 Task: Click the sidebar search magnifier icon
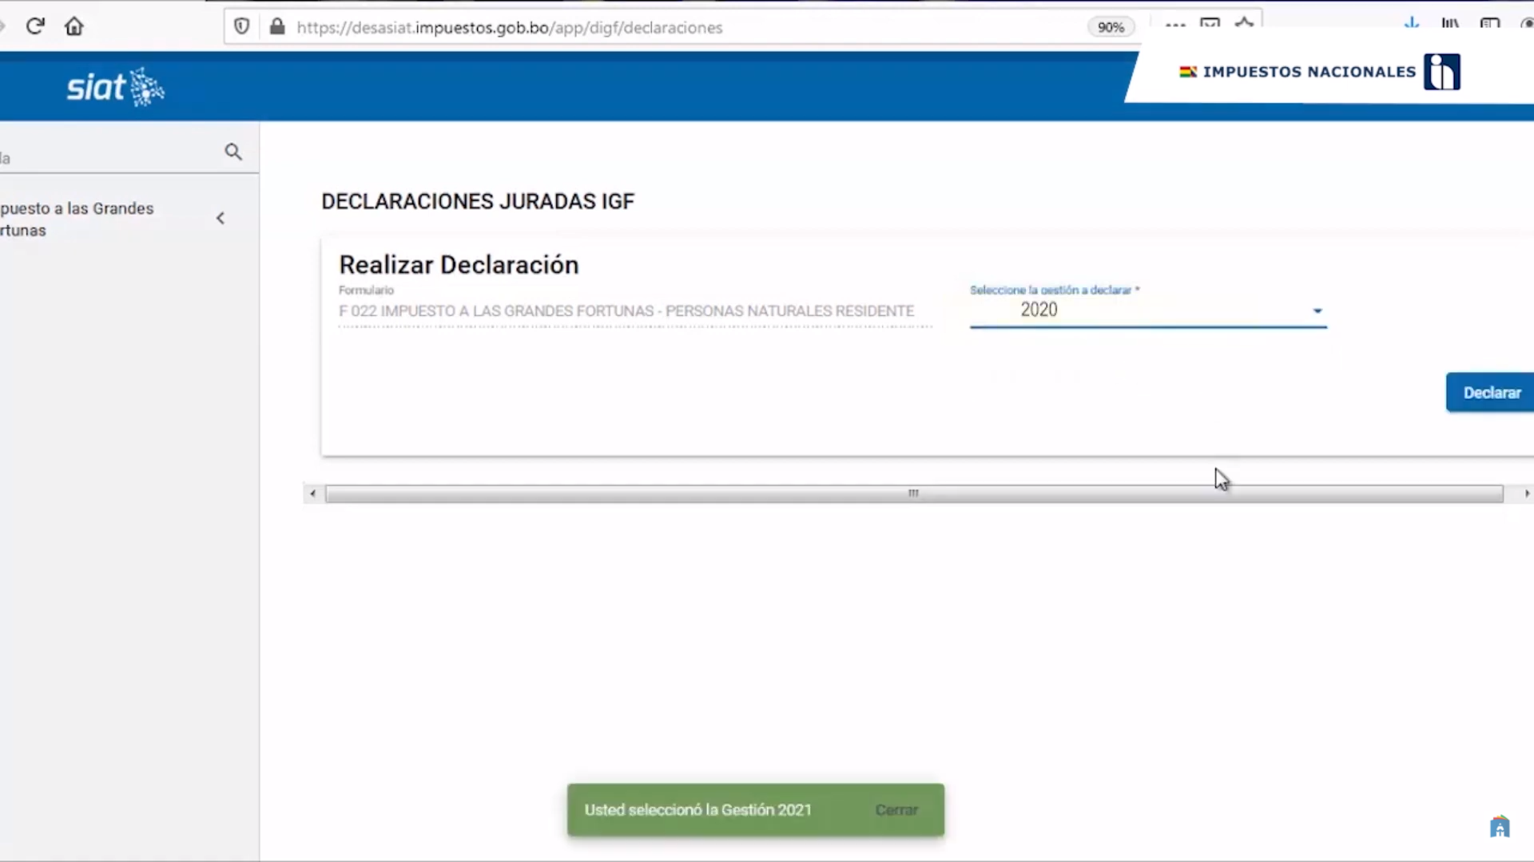pyautogui.click(x=232, y=152)
